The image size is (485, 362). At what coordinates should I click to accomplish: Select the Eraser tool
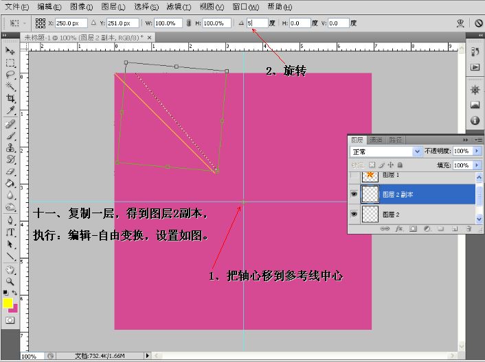point(10,171)
